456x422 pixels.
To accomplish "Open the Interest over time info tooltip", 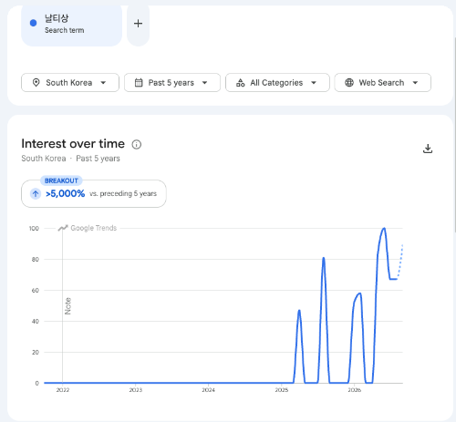I will (x=137, y=144).
